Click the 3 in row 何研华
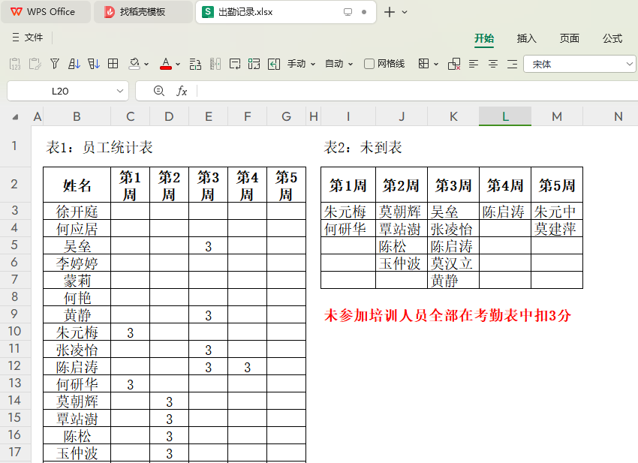 click(130, 384)
